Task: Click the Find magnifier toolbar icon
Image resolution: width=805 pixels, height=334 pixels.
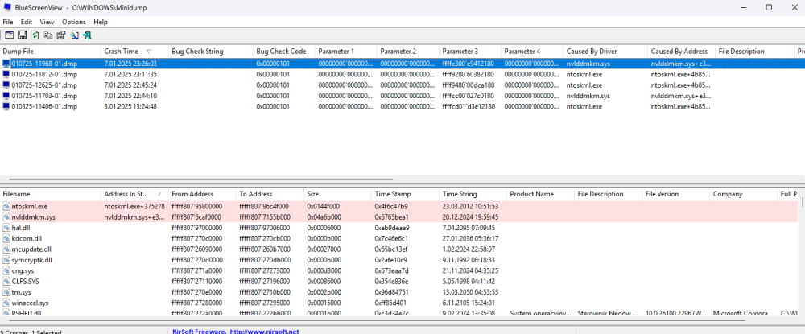Action: pyautogui.click(x=73, y=35)
